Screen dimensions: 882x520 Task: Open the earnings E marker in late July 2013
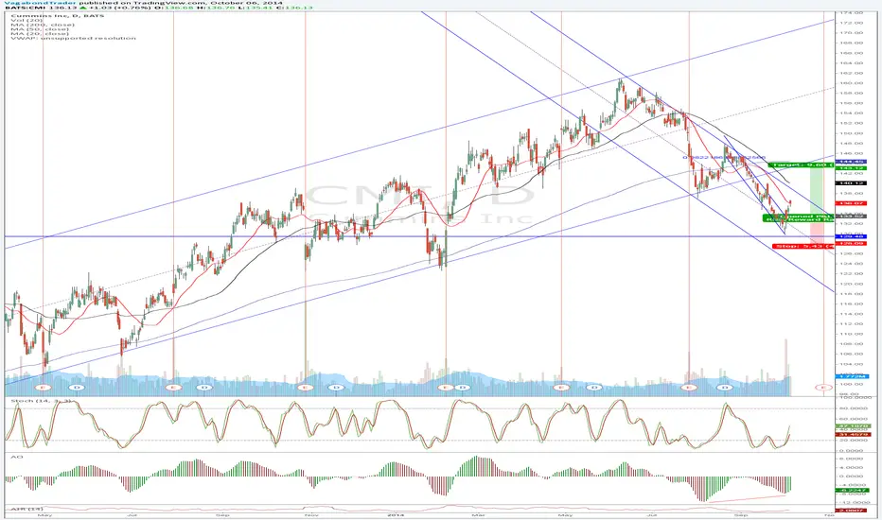click(x=173, y=388)
